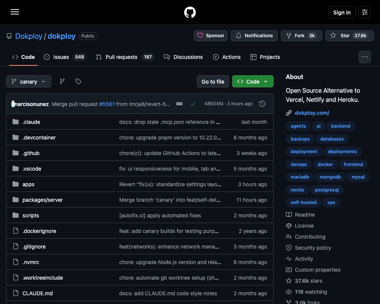View tags using the tag icon
Image resolution: width=380 pixels, height=304 pixels.
point(78,81)
